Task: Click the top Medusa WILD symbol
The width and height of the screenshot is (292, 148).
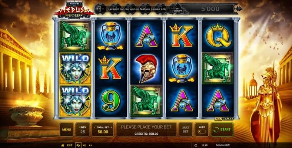Action: 75,68
